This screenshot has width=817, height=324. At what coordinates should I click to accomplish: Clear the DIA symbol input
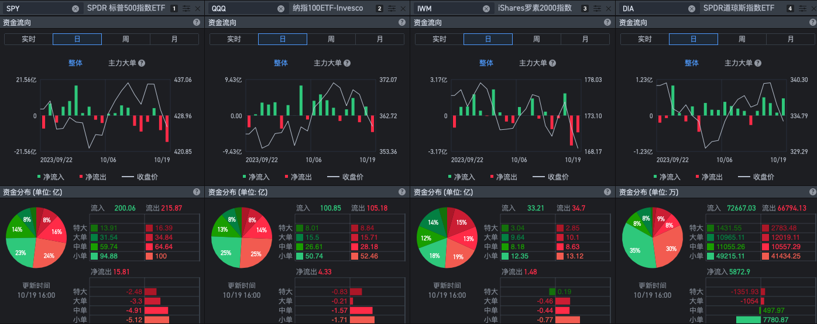(692, 8)
